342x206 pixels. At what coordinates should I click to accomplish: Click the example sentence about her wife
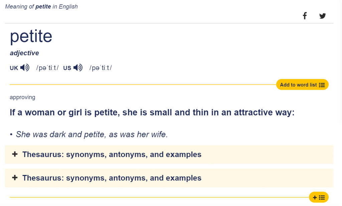[92, 134]
